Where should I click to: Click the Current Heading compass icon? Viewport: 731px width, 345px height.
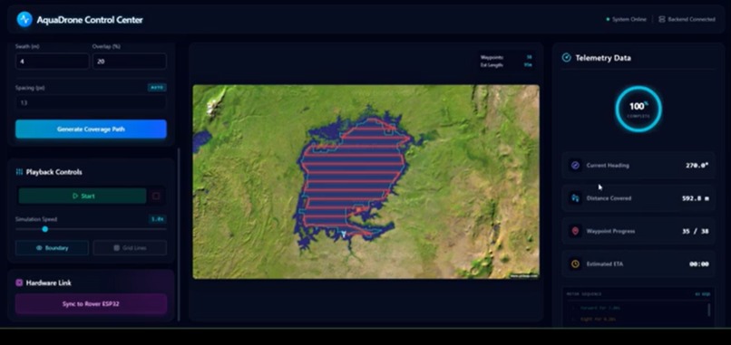(575, 166)
